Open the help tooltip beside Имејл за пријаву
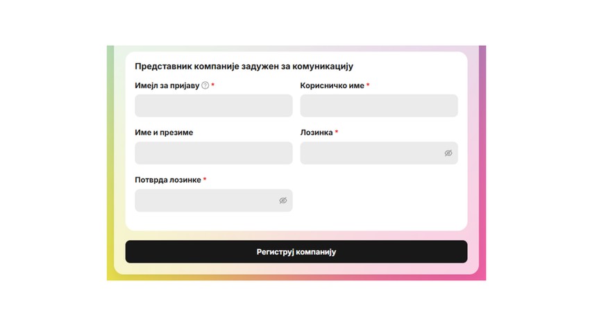 click(205, 85)
